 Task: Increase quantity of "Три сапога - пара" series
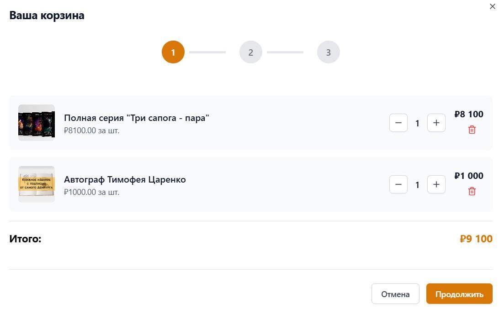tap(436, 123)
